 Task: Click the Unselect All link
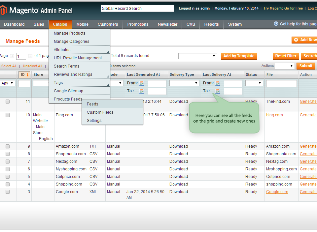tap(33, 66)
